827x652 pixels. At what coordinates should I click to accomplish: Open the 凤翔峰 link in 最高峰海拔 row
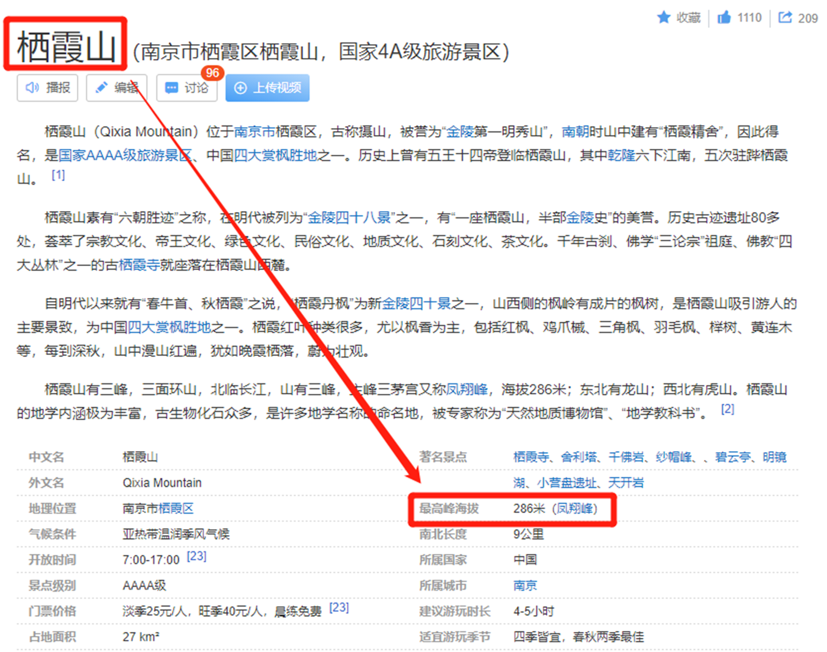575,508
